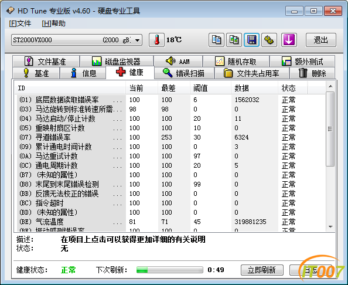
Task: Open the options wrench icon
Action: click(x=269, y=40)
